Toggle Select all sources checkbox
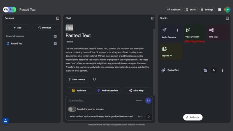233x131 pixels. [x=55, y=36]
